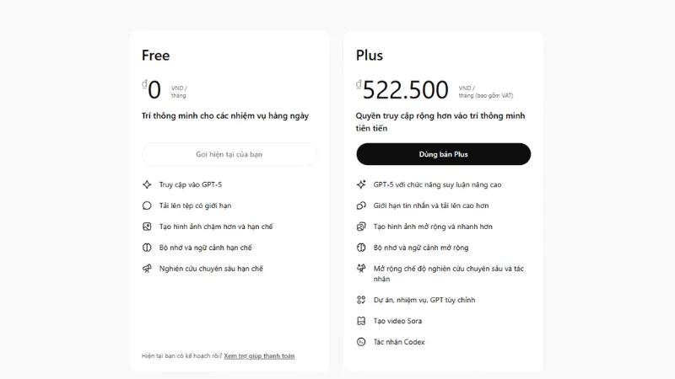The height and width of the screenshot is (379, 675).
Task: Open the Xem trợ giúp thanh toán link
Action: 259,356
